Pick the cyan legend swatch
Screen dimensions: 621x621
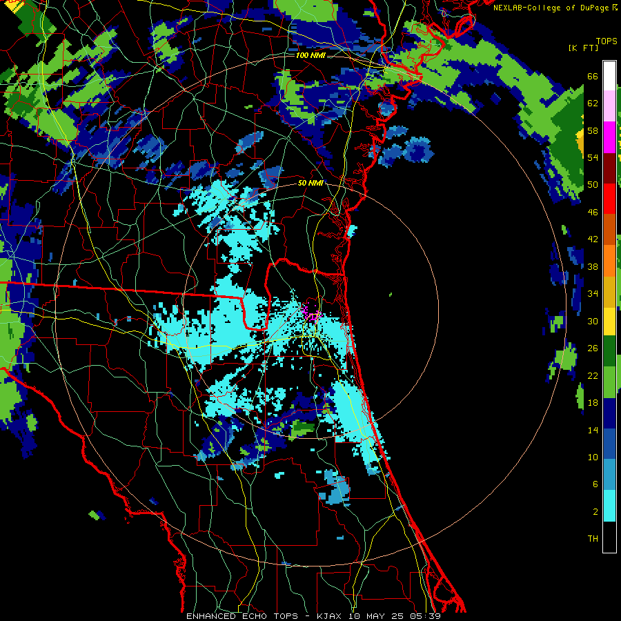pos(609,506)
